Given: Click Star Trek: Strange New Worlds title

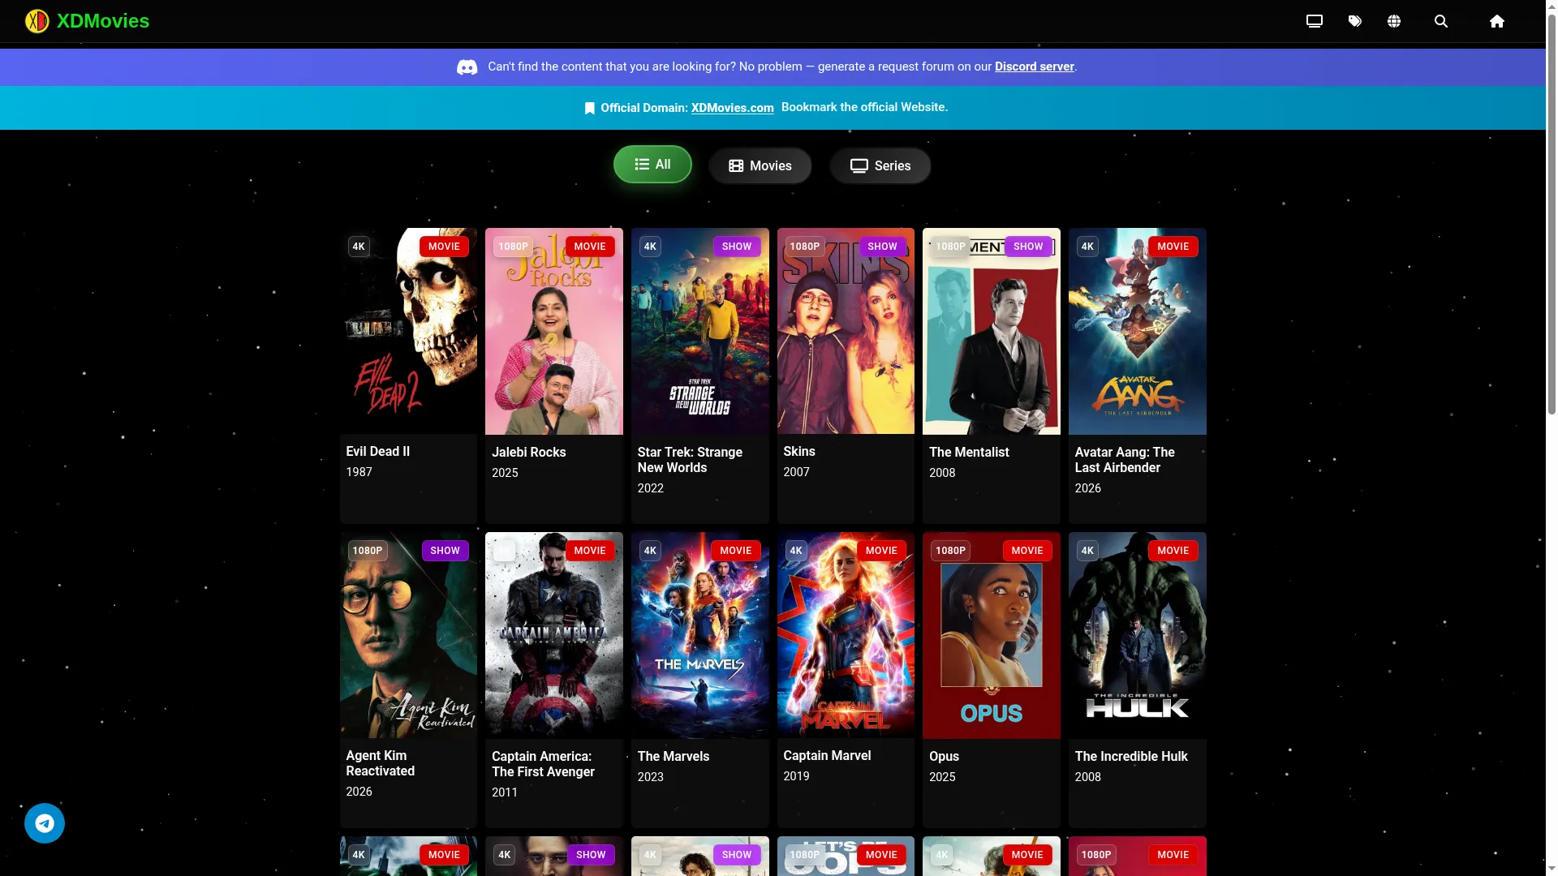Looking at the screenshot, I should (x=690, y=460).
